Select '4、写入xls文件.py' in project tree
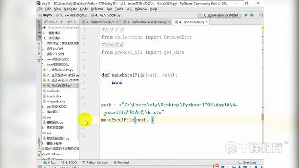Viewport: 299px width, 168px height. (57, 85)
